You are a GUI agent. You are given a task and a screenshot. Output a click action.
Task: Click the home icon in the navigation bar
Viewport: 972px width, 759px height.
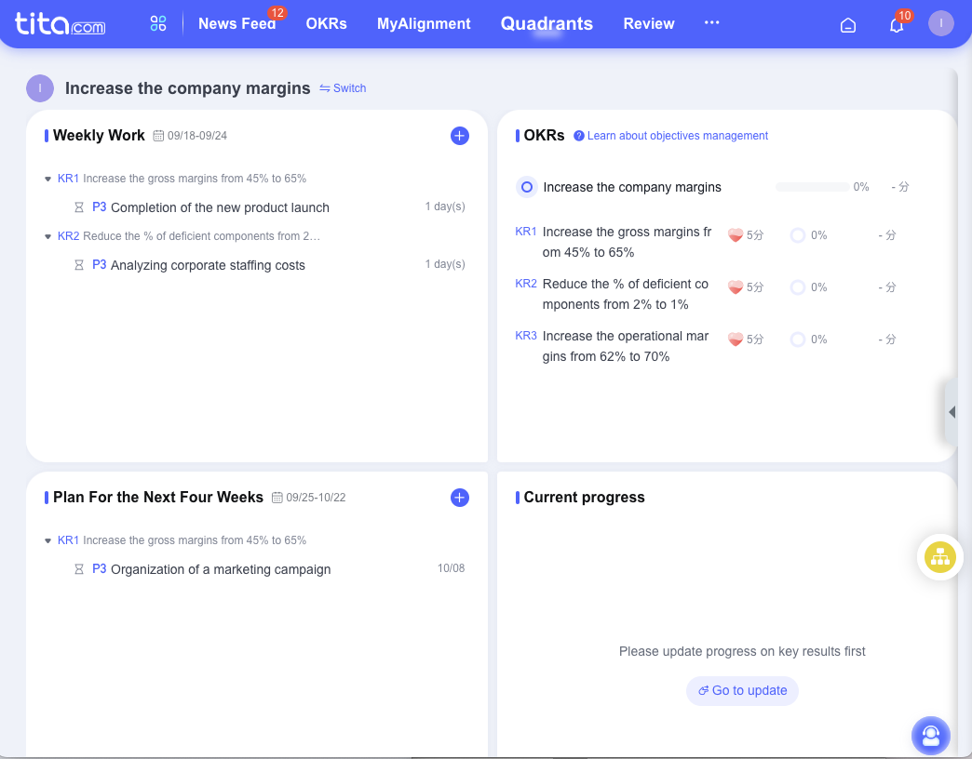tap(847, 25)
